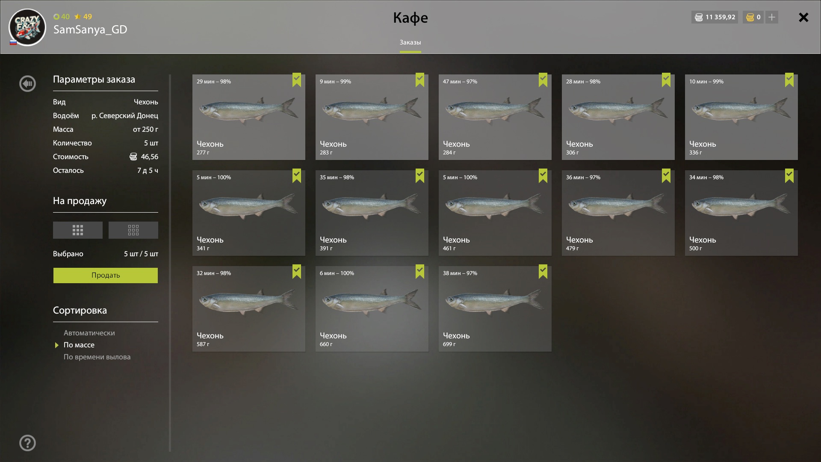
Task: Click the plus icon to add gold
Action: point(772,17)
